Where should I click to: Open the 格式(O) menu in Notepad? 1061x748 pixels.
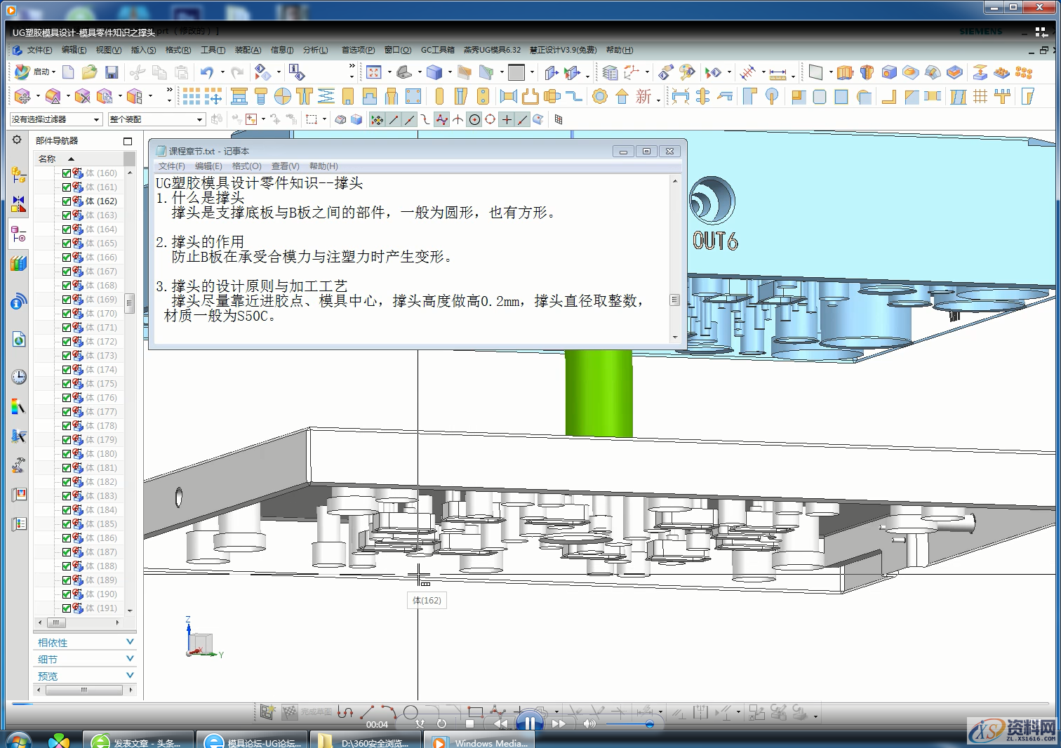[246, 166]
